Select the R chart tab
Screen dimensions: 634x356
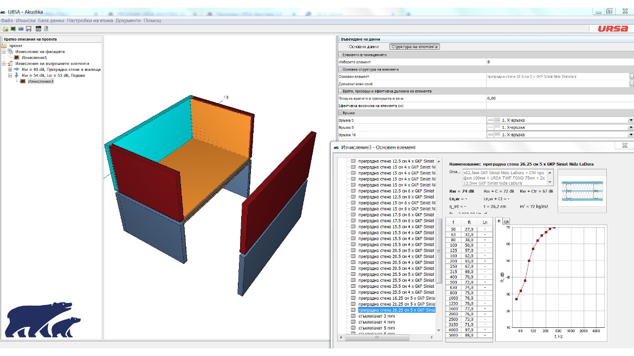pos(500,221)
